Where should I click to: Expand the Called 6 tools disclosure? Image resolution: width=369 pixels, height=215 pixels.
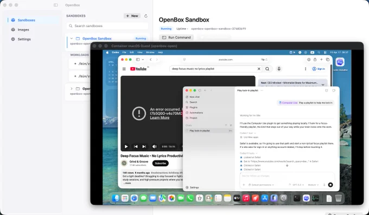pyautogui.click(x=249, y=153)
